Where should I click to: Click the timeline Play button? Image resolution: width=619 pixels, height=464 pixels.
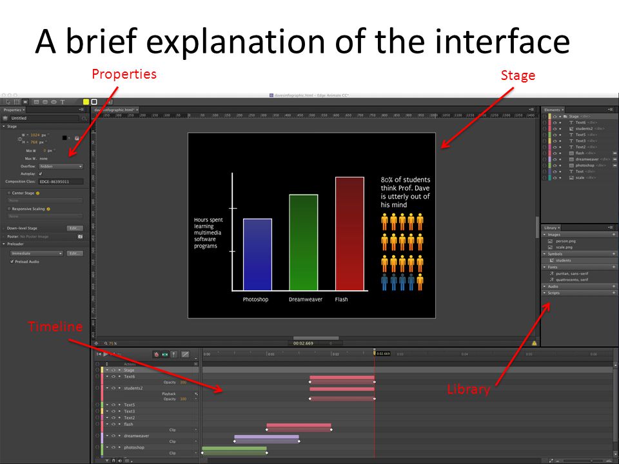[106, 354]
